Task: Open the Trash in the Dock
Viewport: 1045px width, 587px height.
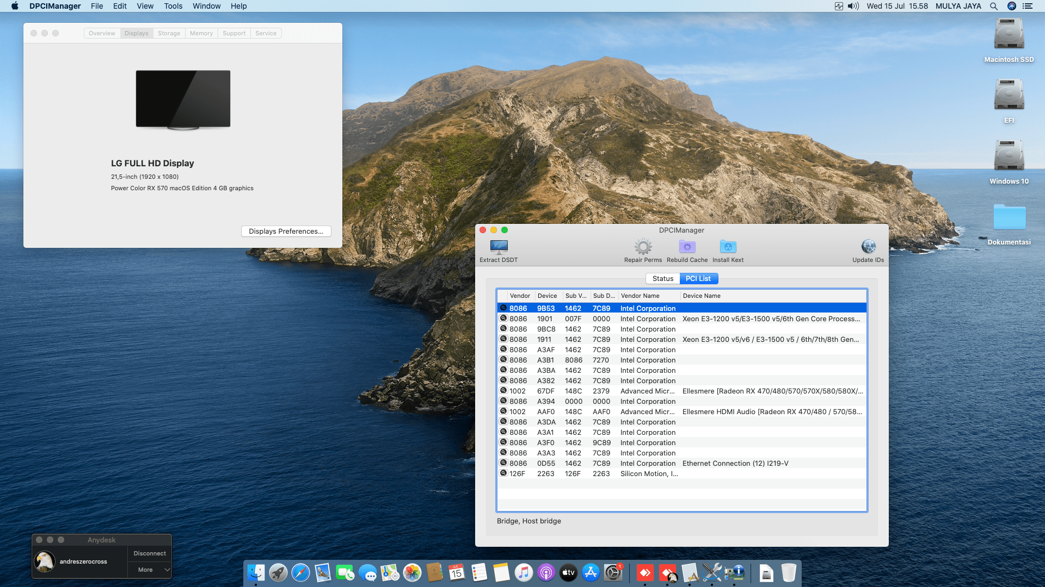Action: click(789, 572)
